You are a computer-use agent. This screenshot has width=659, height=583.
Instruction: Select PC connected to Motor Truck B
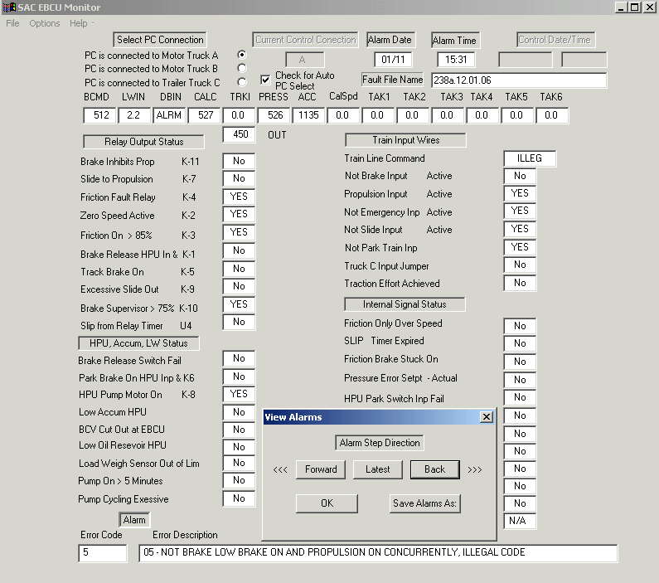[242, 68]
